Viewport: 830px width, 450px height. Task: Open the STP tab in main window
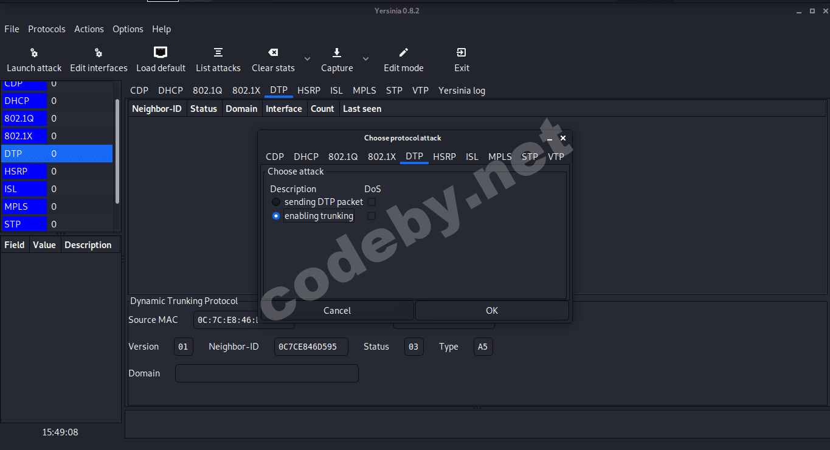394,91
